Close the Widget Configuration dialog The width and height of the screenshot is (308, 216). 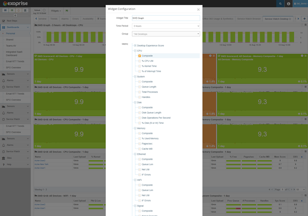[198, 10]
